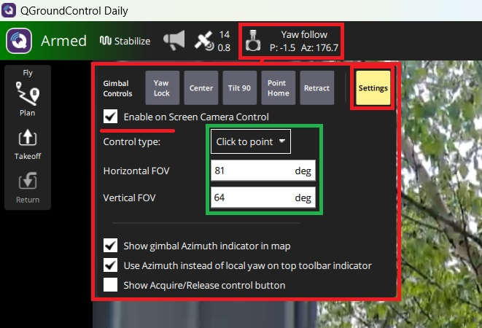Enable Show Acquire/Release control button
The width and height of the screenshot is (482, 328).
pos(111,284)
